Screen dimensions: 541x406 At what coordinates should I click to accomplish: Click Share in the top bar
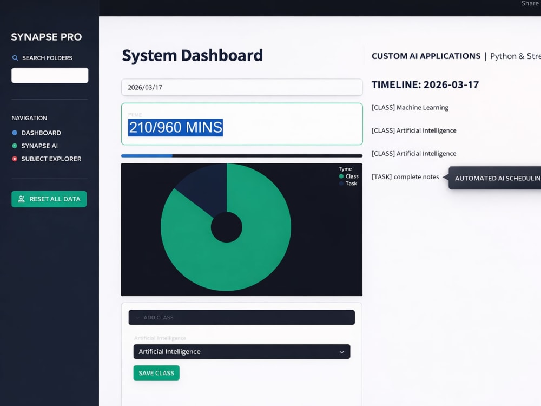coord(530,3)
